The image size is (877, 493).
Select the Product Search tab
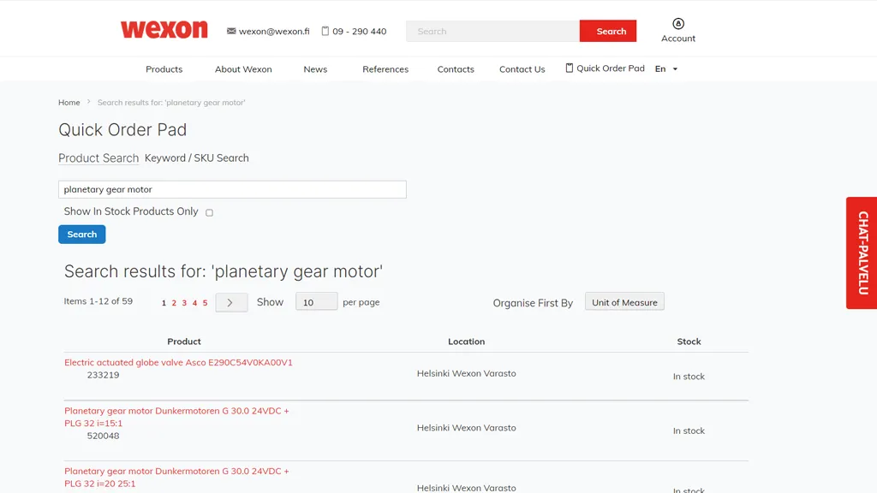98,158
